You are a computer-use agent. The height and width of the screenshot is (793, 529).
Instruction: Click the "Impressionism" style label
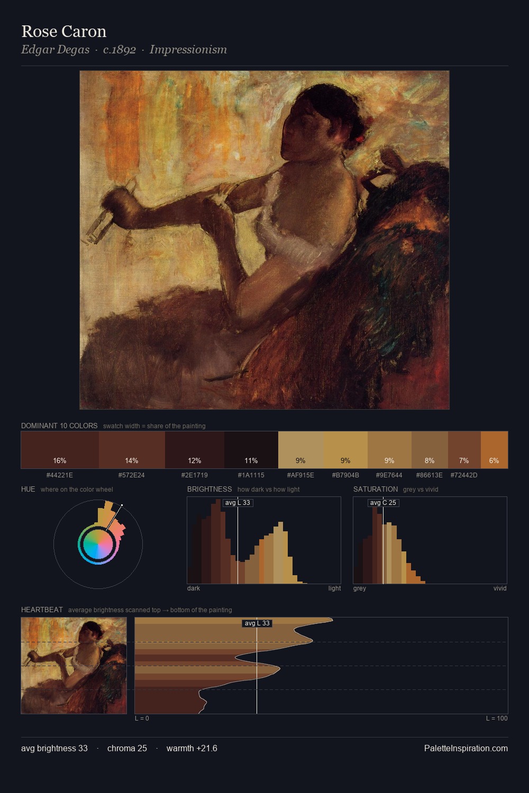coord(188,50)
